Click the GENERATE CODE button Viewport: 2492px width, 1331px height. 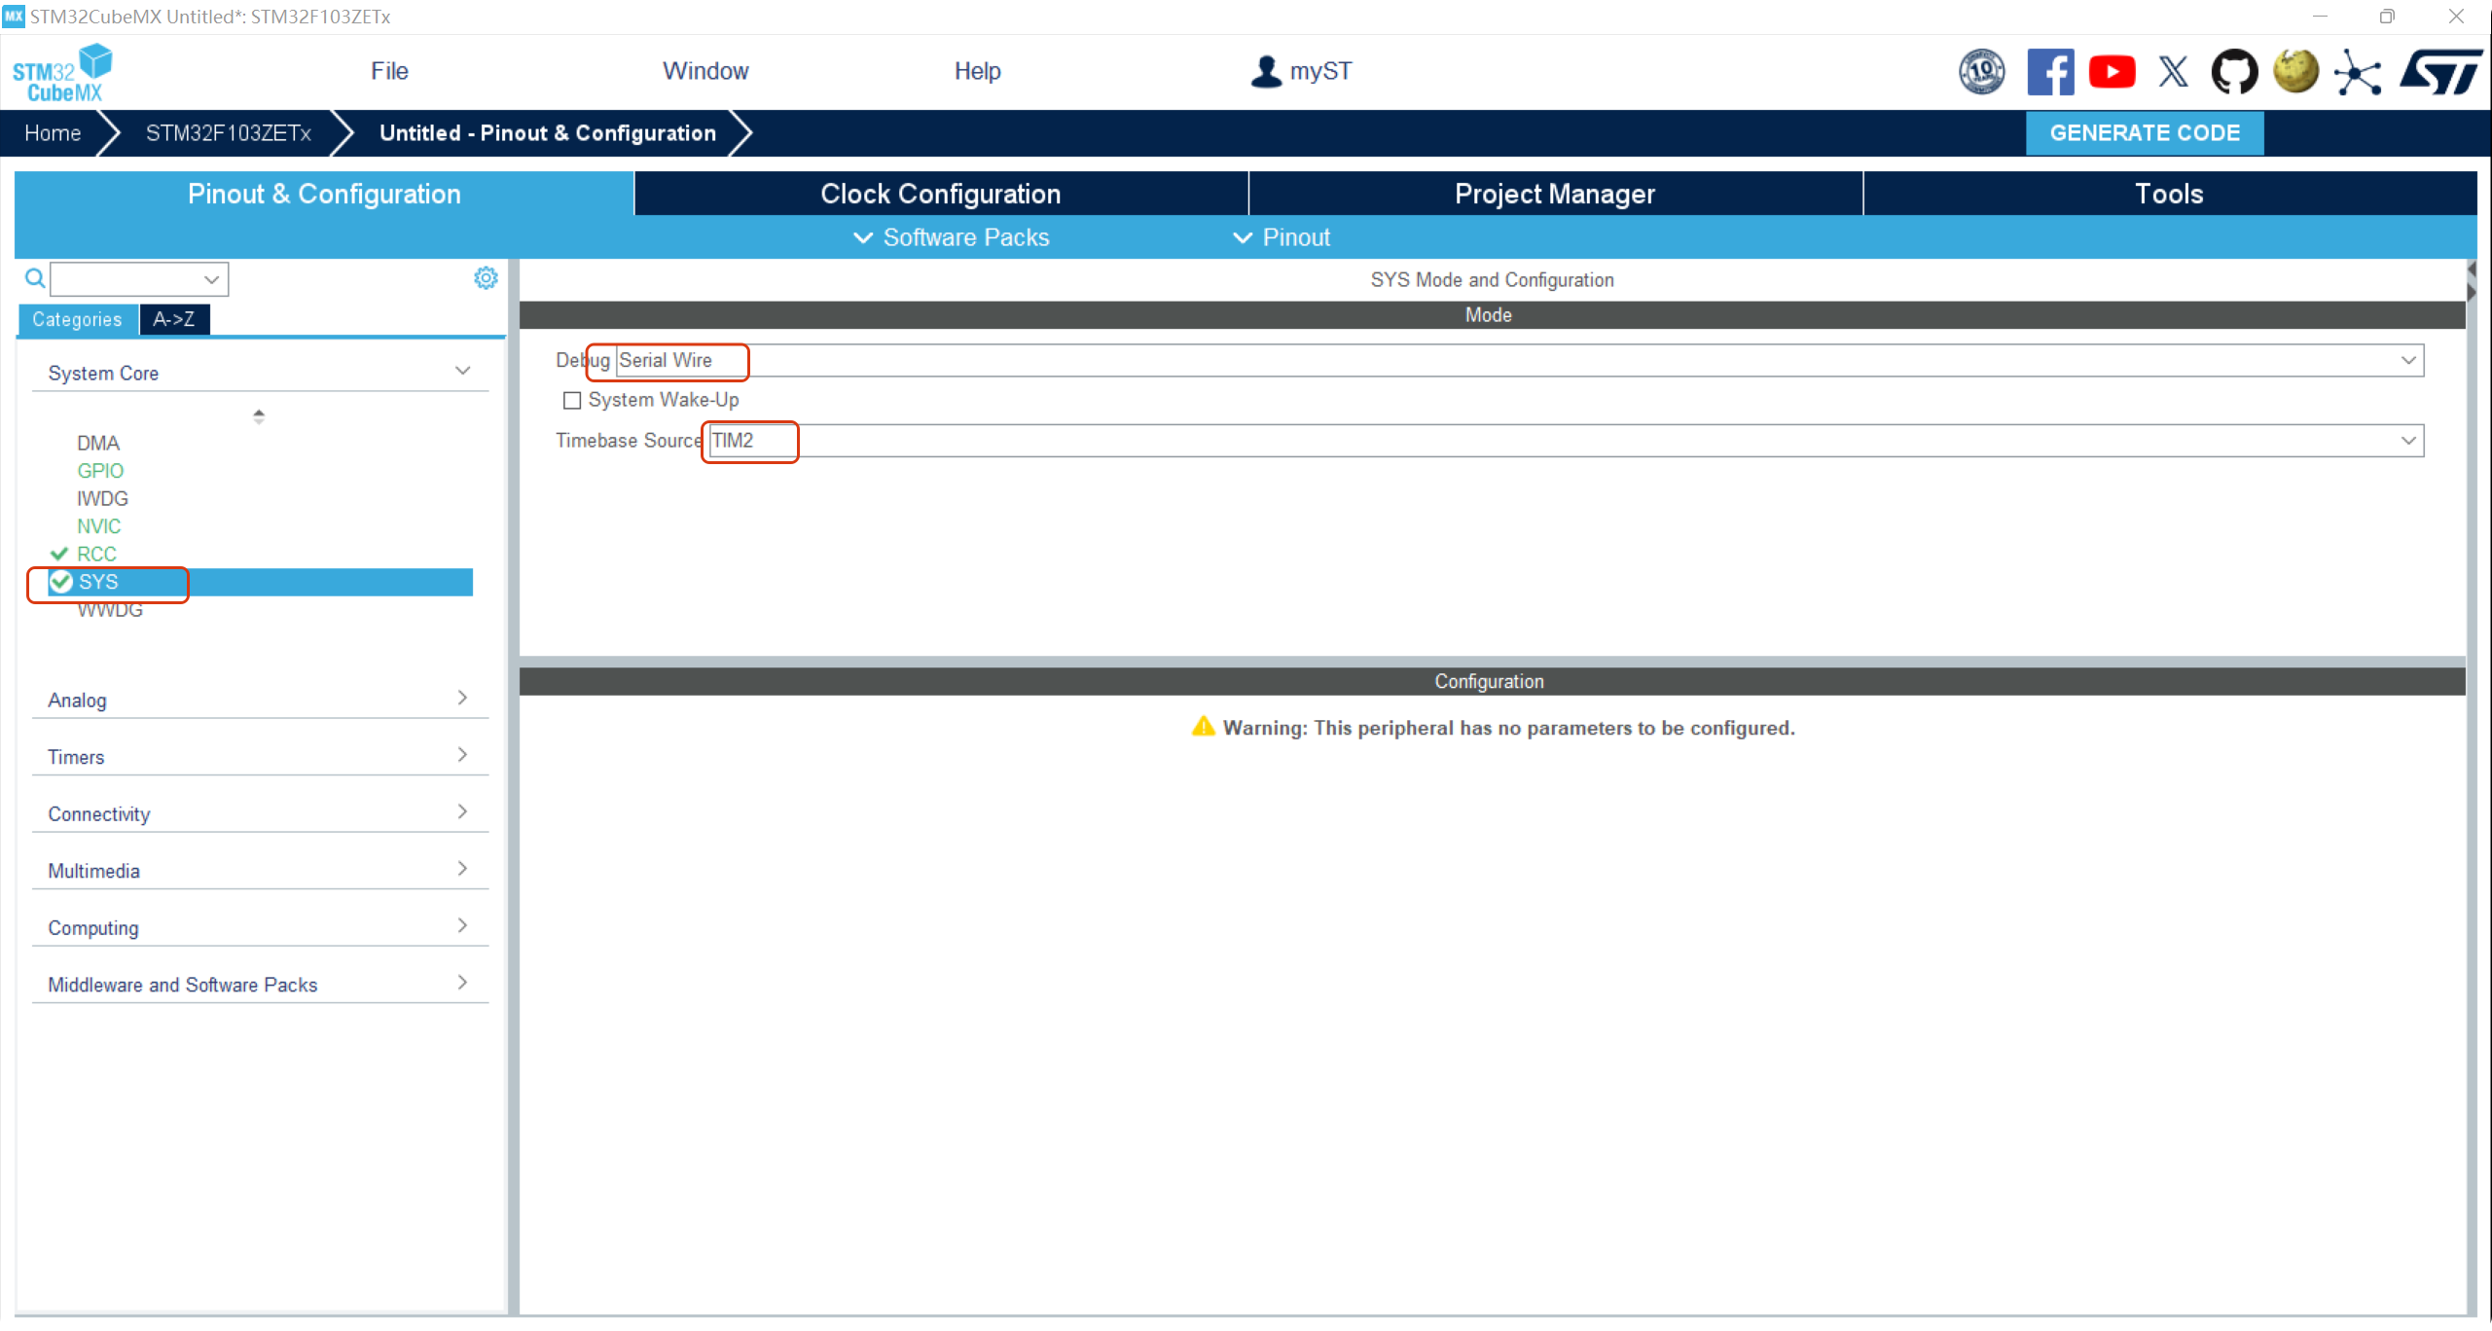(2144, 133)
